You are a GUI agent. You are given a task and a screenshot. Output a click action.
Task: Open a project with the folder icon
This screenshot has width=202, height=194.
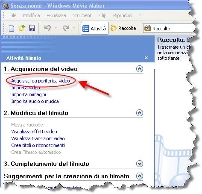[x=22, y=28]
